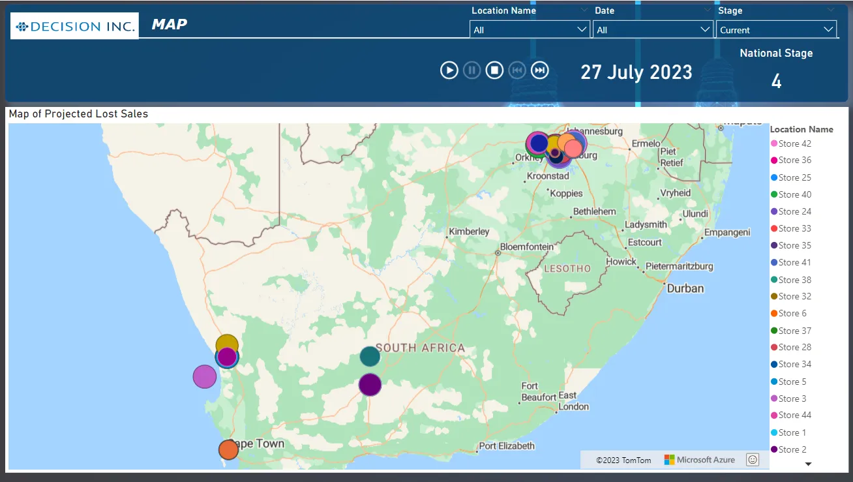Click the Store 25 blue legend swatch
Screen dimensions: 853x482
coord(774,177)
